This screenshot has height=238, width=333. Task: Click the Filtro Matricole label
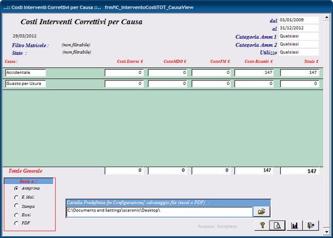tap(30, 45)
